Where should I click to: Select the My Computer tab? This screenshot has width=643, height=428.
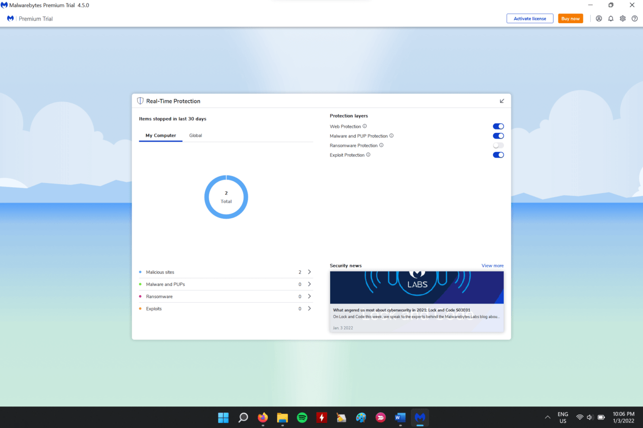pos(161,135)
